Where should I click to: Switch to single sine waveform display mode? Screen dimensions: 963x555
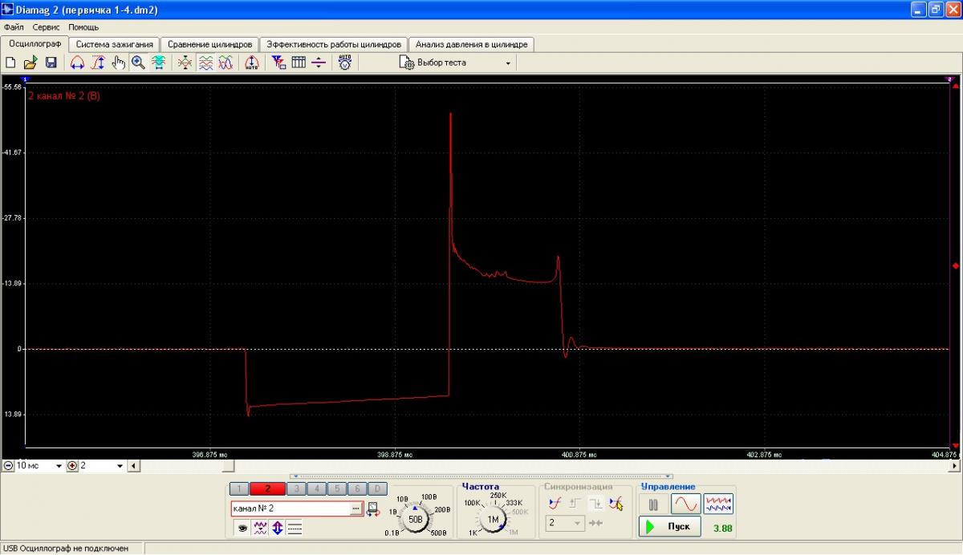point(685,504)
